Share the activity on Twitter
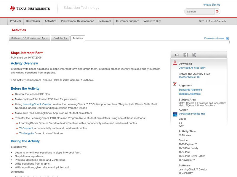The height and width of the screenshot is (177, 237). pyautogui.click(x=194, y=55)
